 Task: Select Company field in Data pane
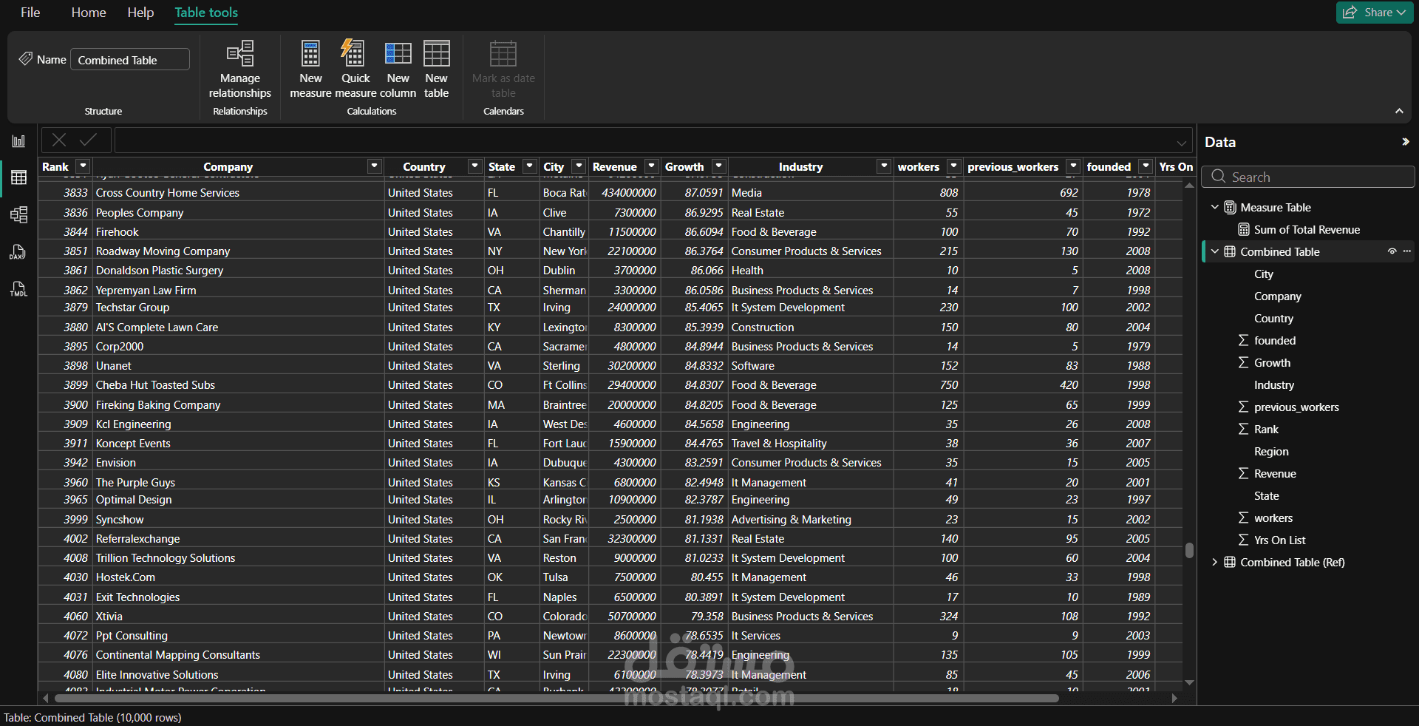1278,296
